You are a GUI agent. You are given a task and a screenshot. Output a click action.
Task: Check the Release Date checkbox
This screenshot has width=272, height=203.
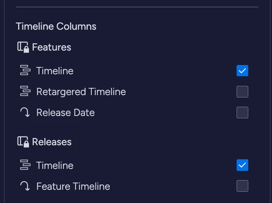point(242,113)
